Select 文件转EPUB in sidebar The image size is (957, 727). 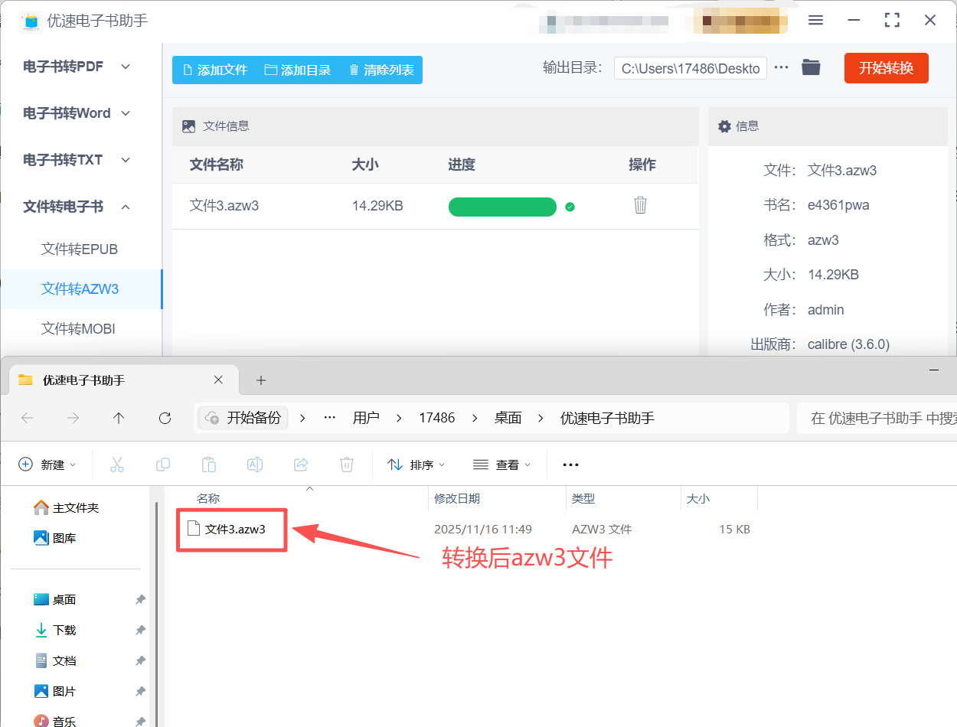pyautogui.click(x=80, y=249)
